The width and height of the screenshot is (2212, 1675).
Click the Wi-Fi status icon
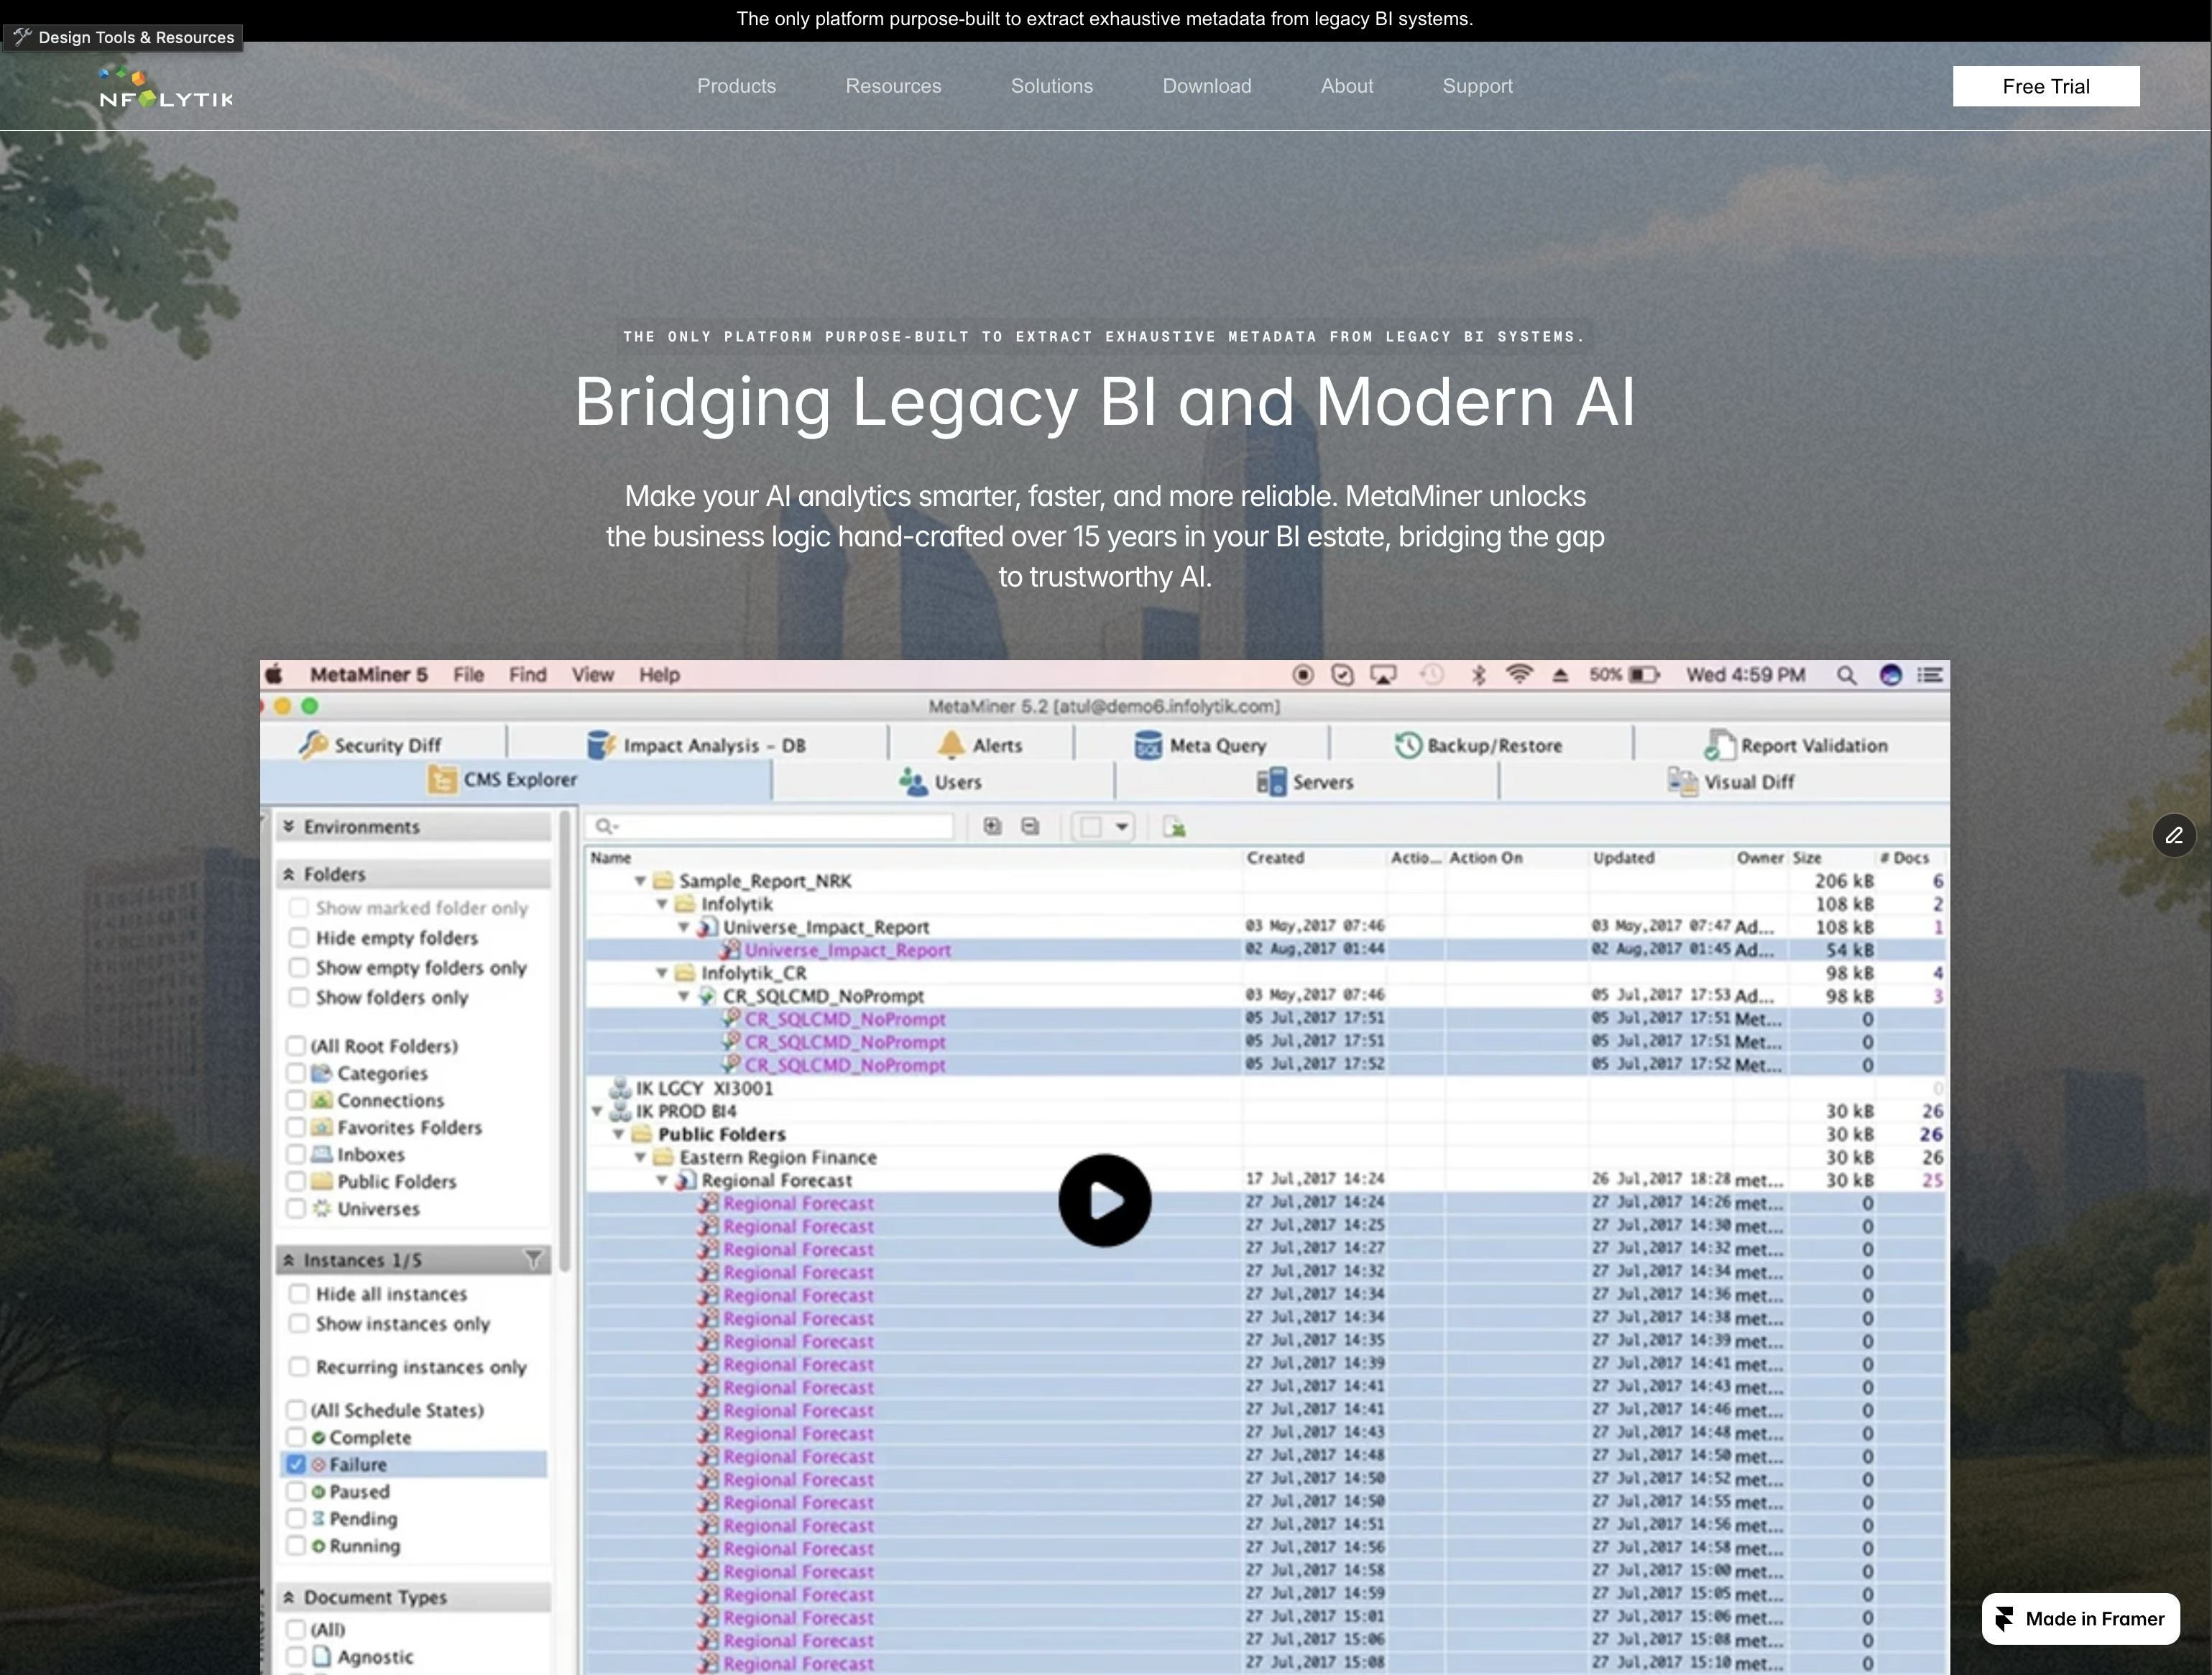tap(1519, 674)
